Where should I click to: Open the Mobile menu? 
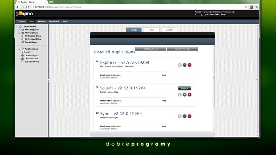click(x=41, y=22)
